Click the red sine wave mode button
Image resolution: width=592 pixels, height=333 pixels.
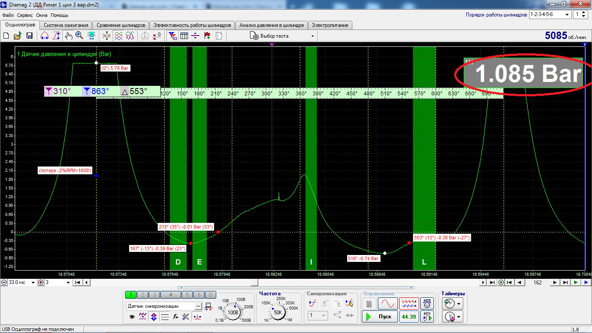point(387,304)
